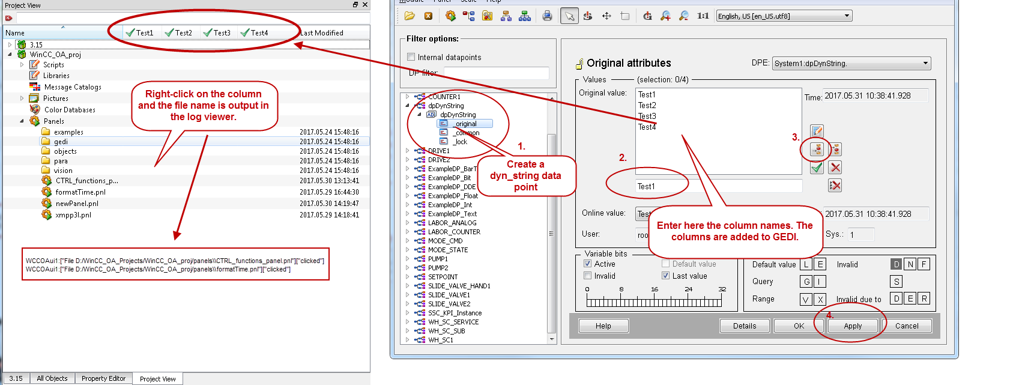Click the printer icon in toolbar
This screenshot has width=1022, height=385.
pyautogui.click(x=547, y=16)
